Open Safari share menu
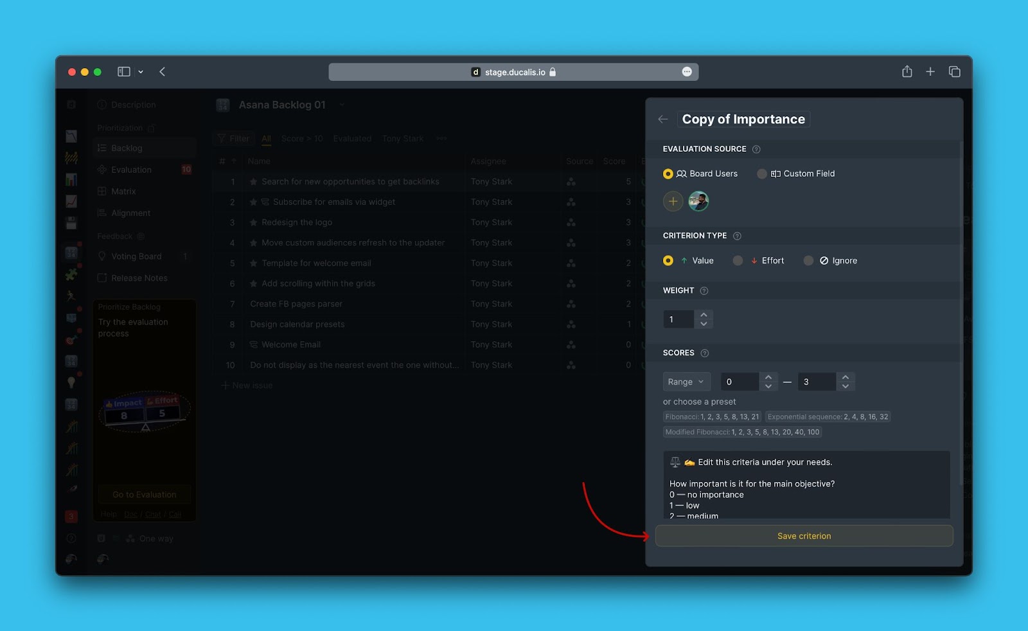The height and width of the screenshot is (631, 1028). [907, 72]
